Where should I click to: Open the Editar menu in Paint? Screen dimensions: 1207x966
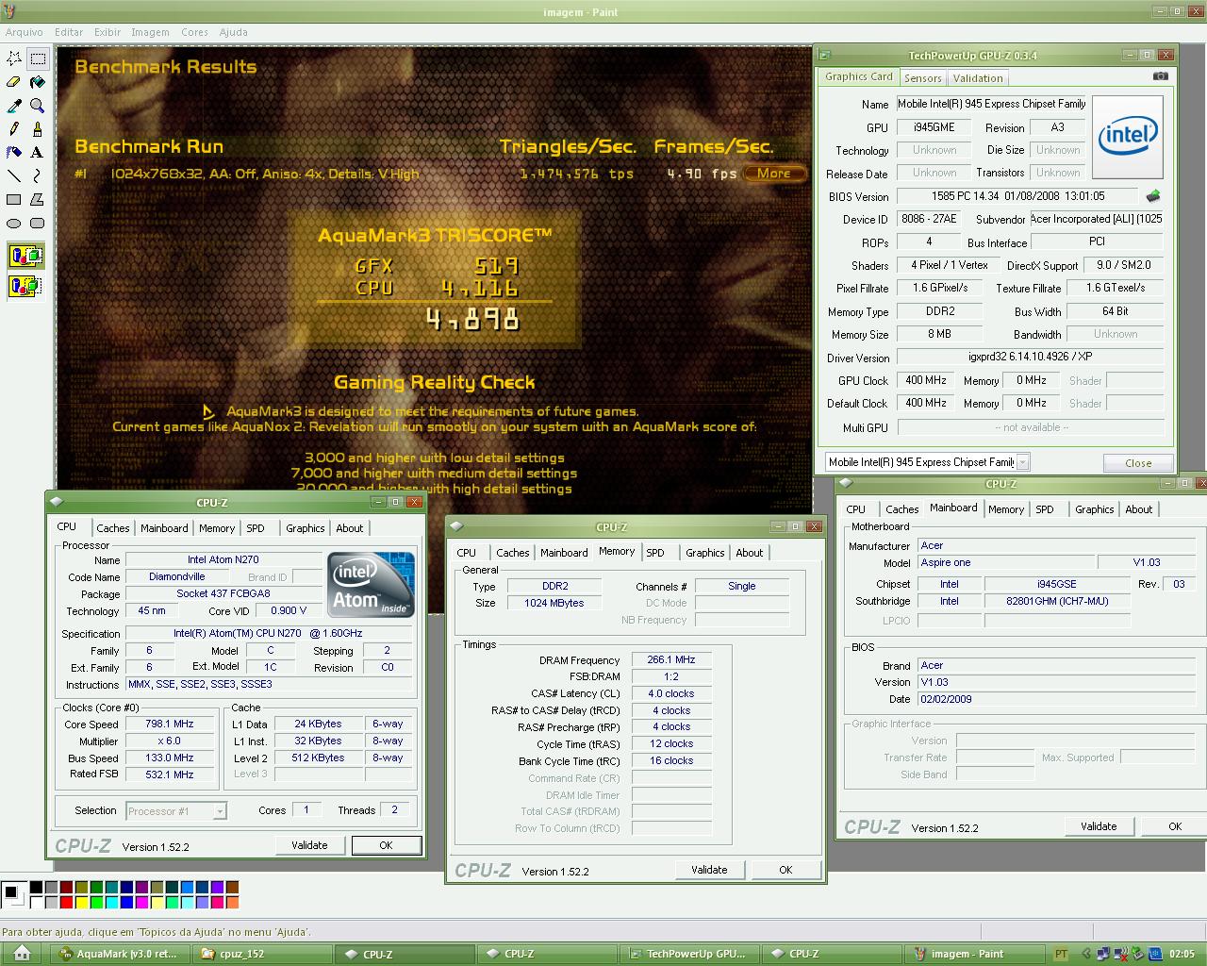tap(69, 32)
